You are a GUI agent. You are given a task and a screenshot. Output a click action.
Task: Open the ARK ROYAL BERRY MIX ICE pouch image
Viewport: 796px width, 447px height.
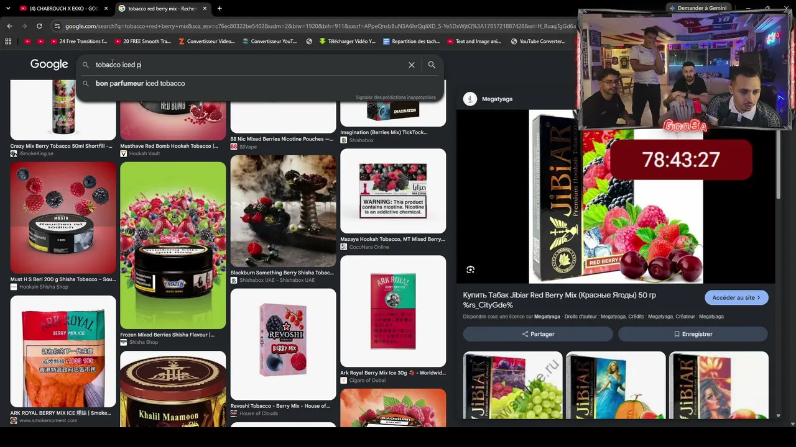tap(63, 351)
